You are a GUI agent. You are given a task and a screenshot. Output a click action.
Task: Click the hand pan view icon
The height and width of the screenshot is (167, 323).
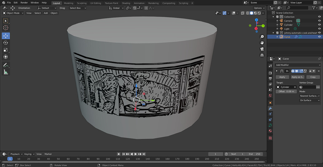(262, 43)
